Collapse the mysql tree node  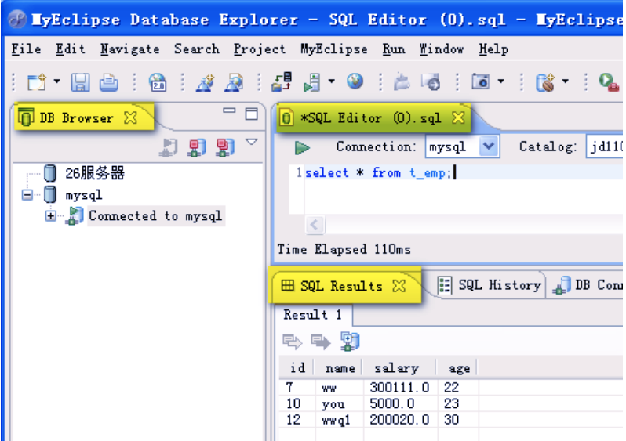pos(27,195)
